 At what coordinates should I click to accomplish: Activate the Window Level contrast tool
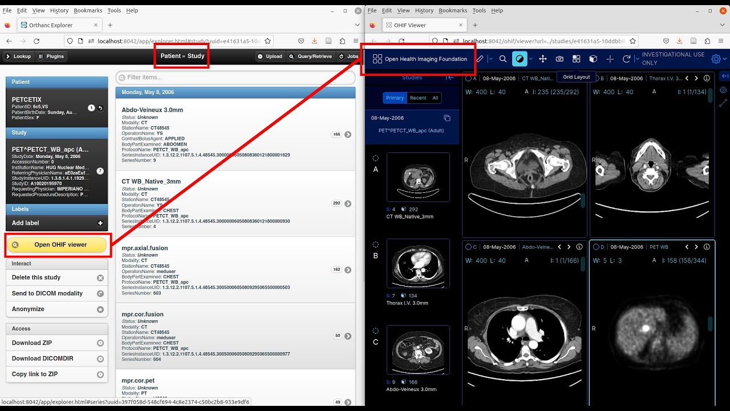point(520,59)
